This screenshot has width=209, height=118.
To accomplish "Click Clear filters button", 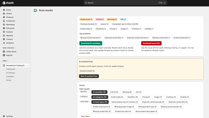I will pyautogui.click(x=85, y=116).
